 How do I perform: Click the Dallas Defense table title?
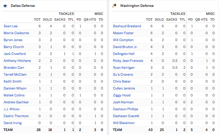coord(23,6)
